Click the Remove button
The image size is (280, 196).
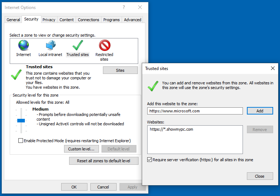pyautogui.click(x=260, y=130)
